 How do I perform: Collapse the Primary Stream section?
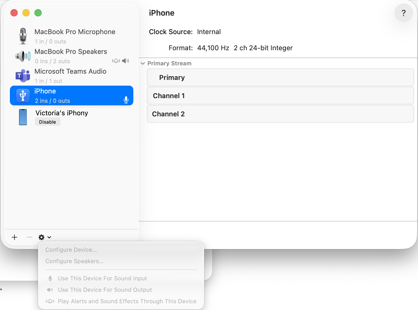click(x=143, y=63)
